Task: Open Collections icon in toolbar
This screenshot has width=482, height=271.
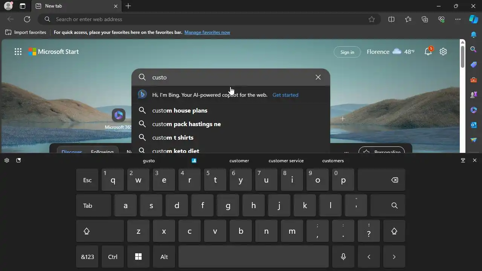Action: click(425, 19)
